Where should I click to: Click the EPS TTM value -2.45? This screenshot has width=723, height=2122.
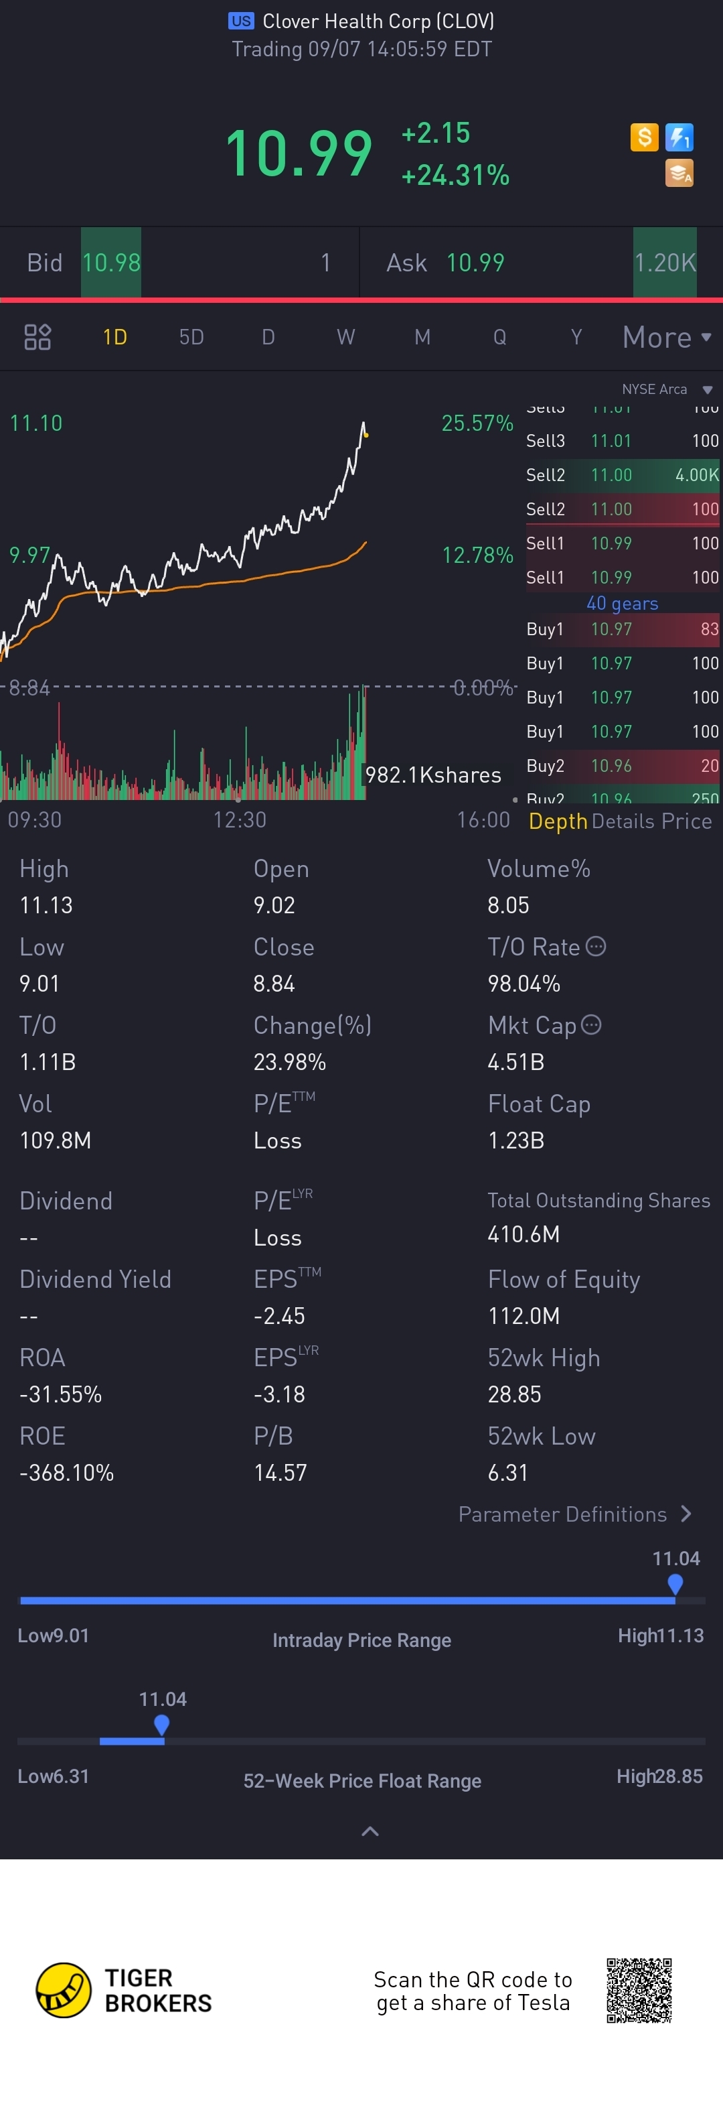(x=279, y=1315)
